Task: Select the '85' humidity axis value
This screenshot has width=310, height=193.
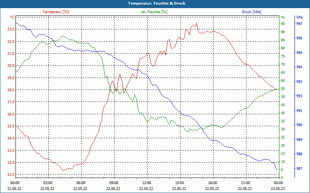Action: [283, 40]
